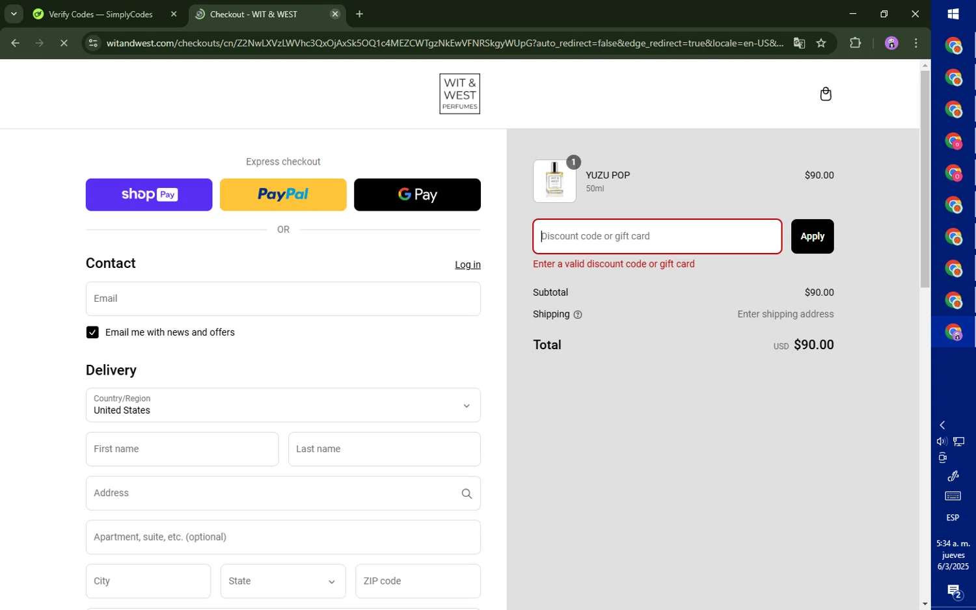Screen dimensions: 976x610
Task: Pay with PayPal express checkout
Action: 283,194
